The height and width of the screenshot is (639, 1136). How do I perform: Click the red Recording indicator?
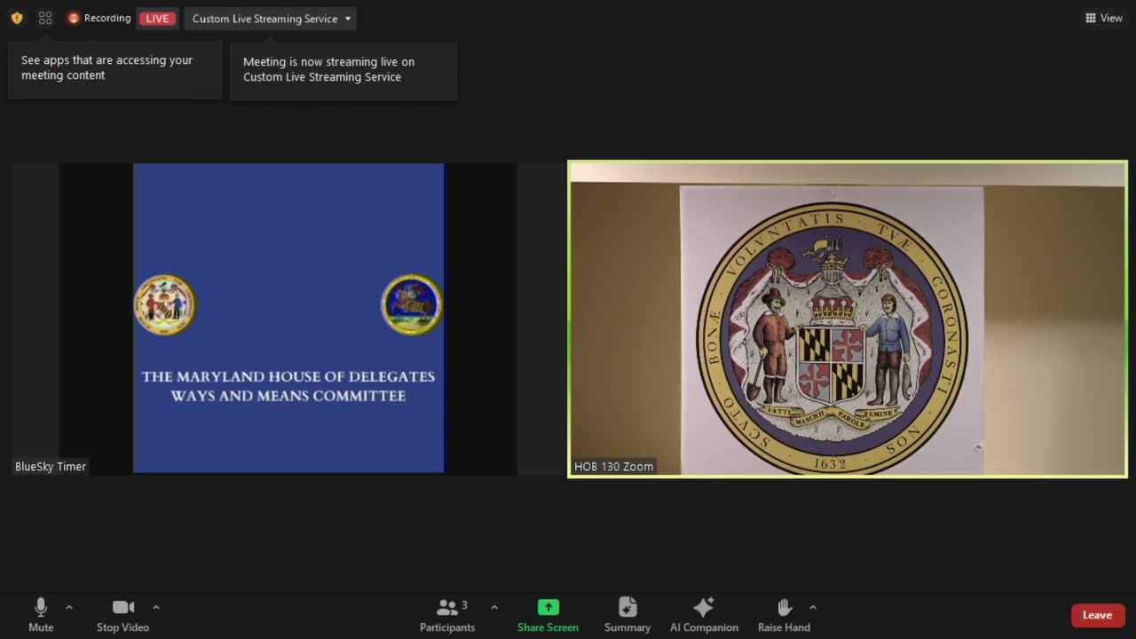pyautogui.click(x=99, y=18)
